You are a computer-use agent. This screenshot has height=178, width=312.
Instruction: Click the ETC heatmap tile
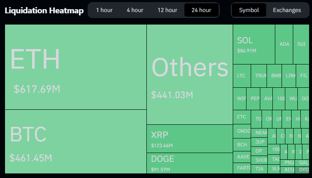242,117
